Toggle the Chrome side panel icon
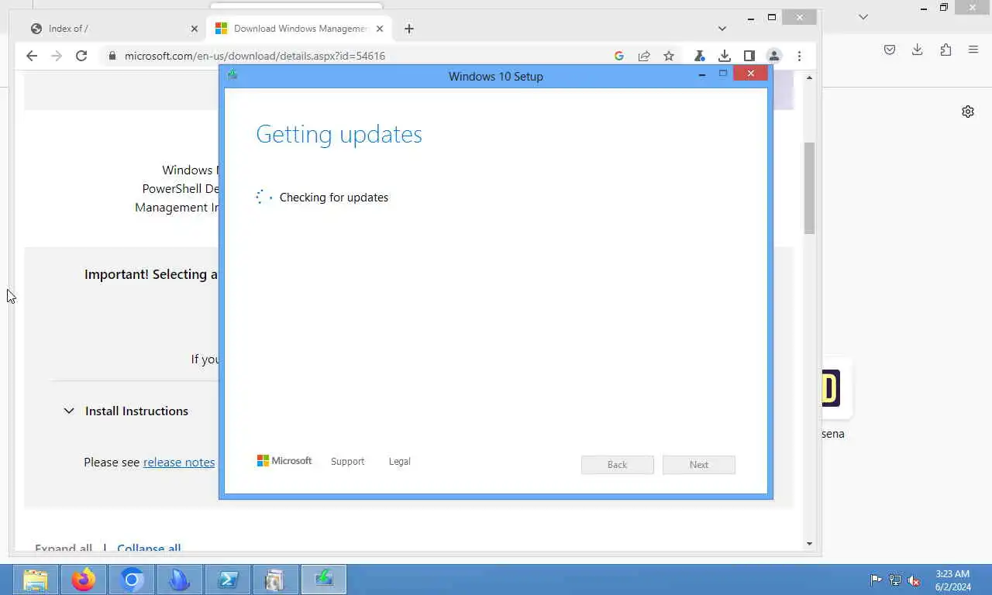992x595 pixels. click(749, 56)
